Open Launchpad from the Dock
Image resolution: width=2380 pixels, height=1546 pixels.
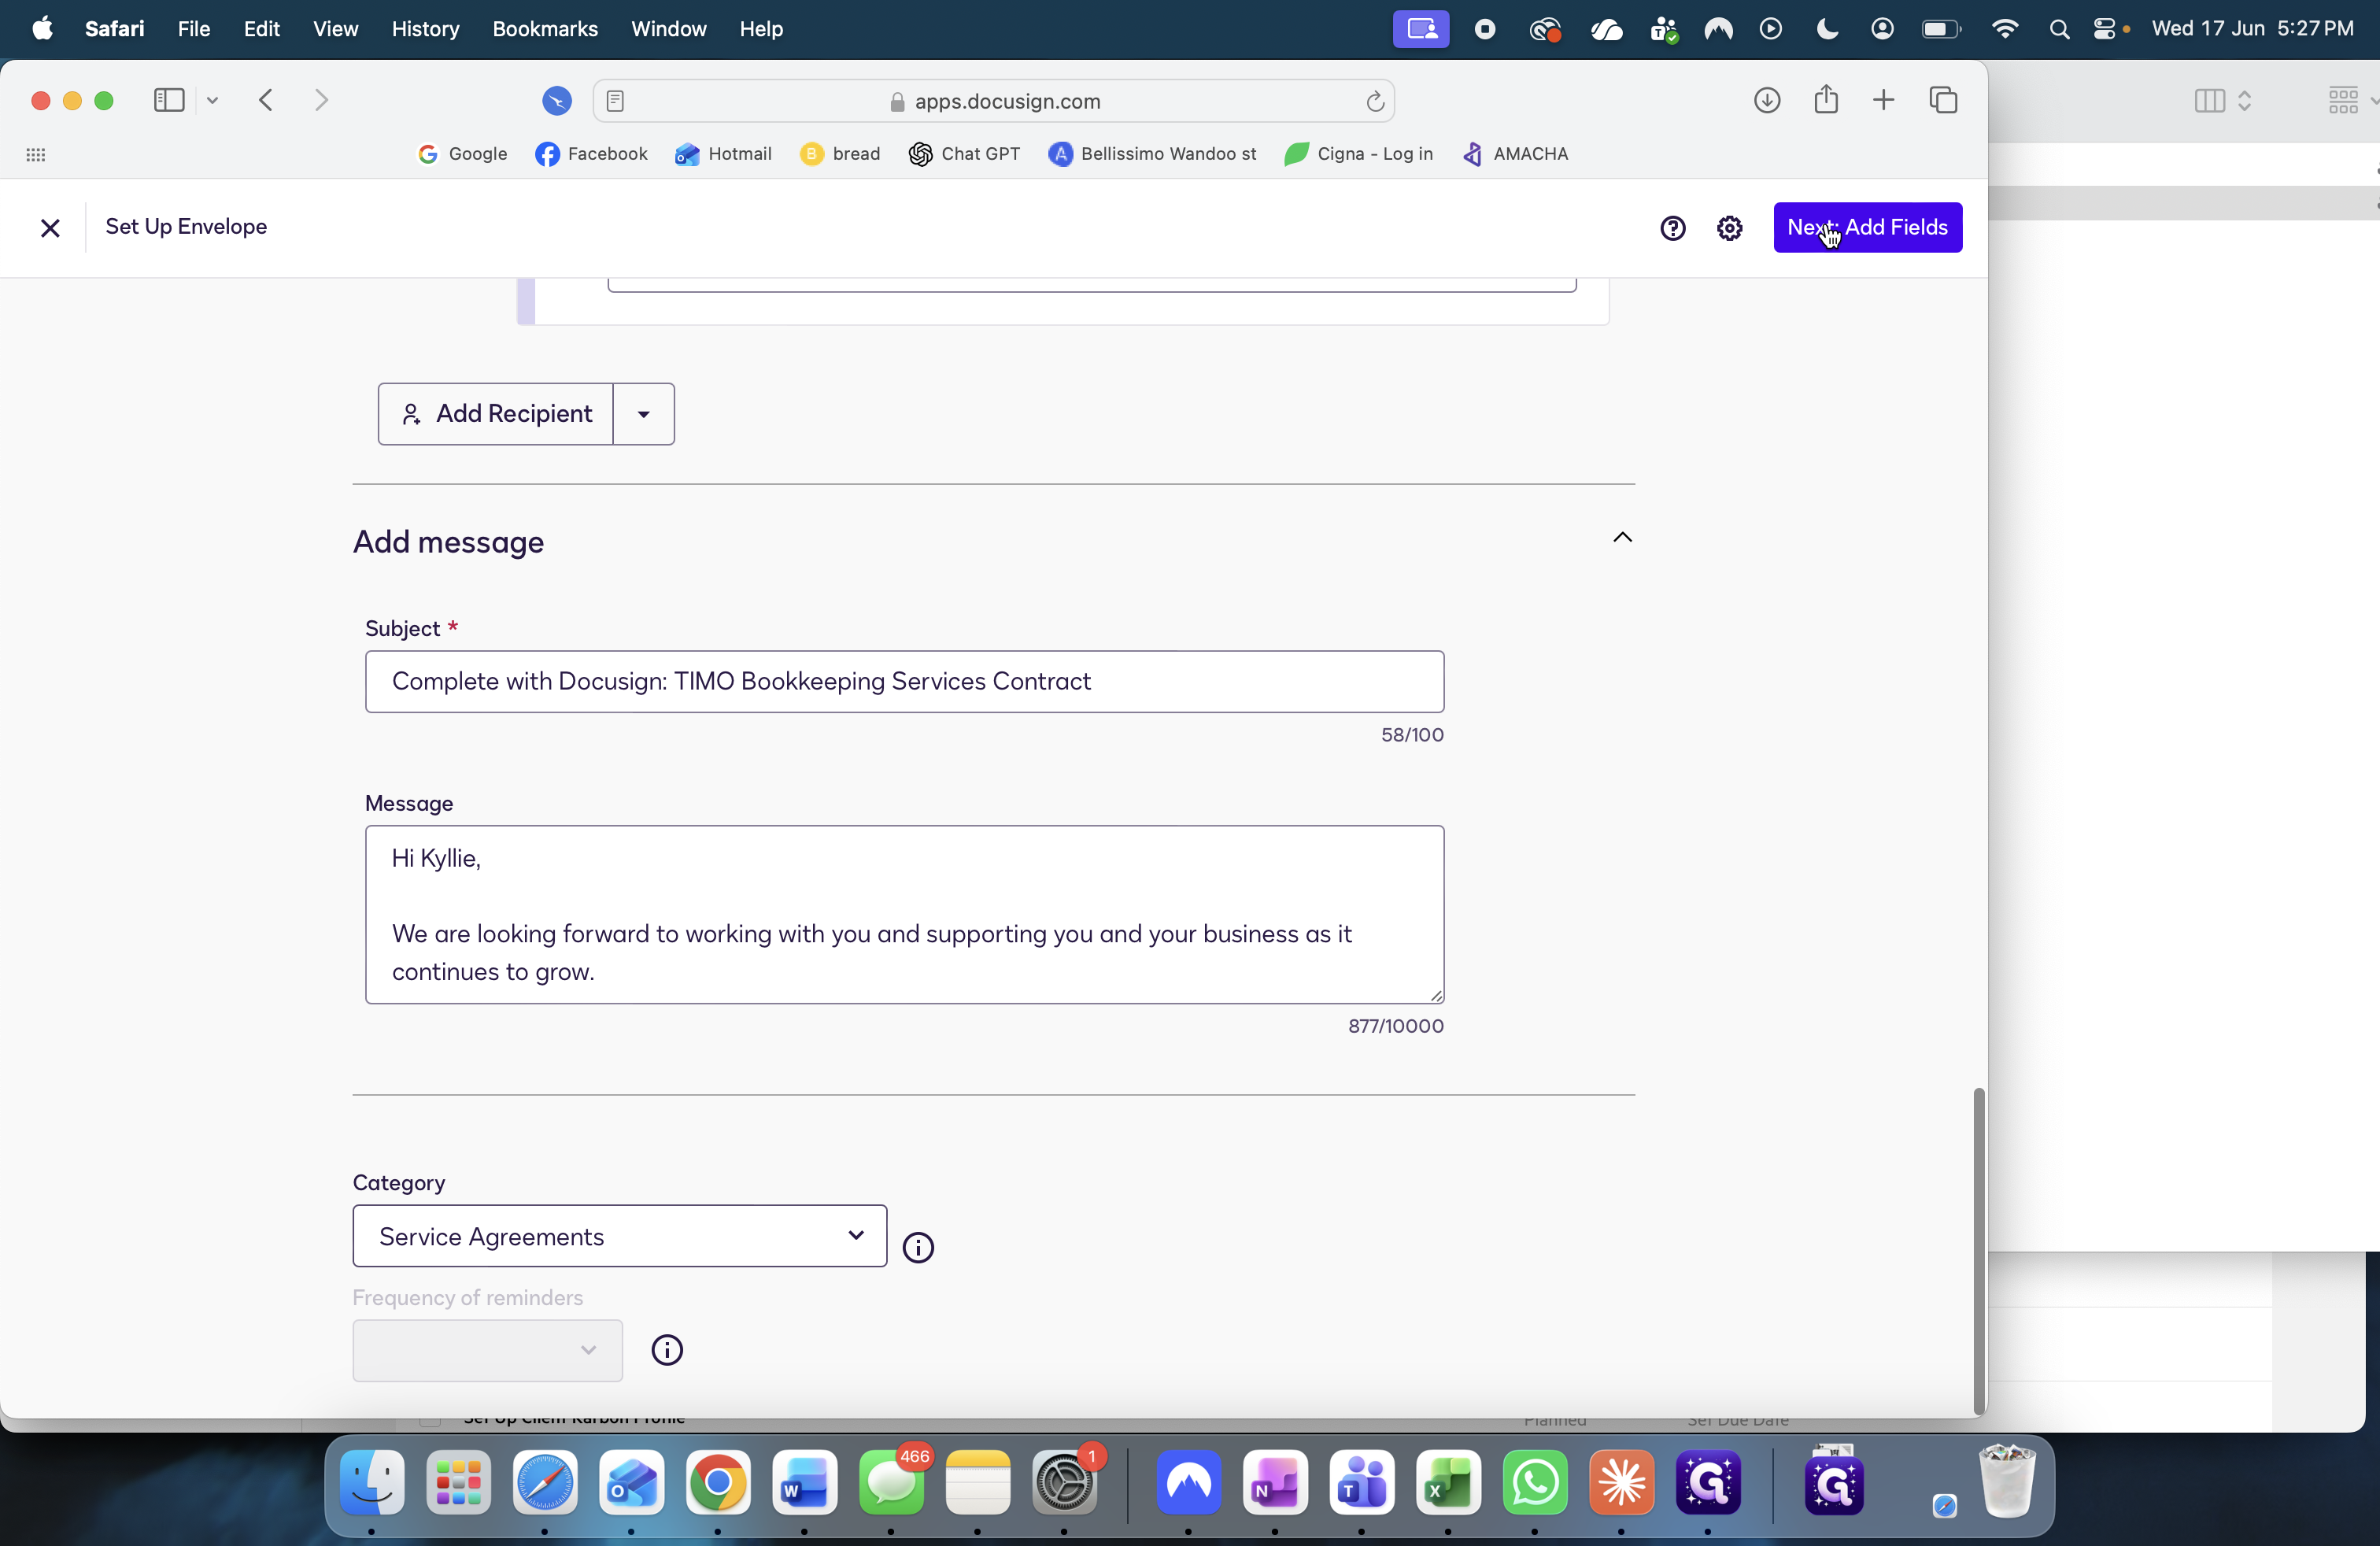[x=459, y=1483]
